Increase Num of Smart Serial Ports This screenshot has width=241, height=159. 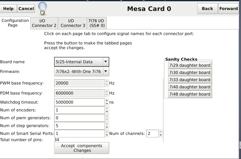coord(107,132)
